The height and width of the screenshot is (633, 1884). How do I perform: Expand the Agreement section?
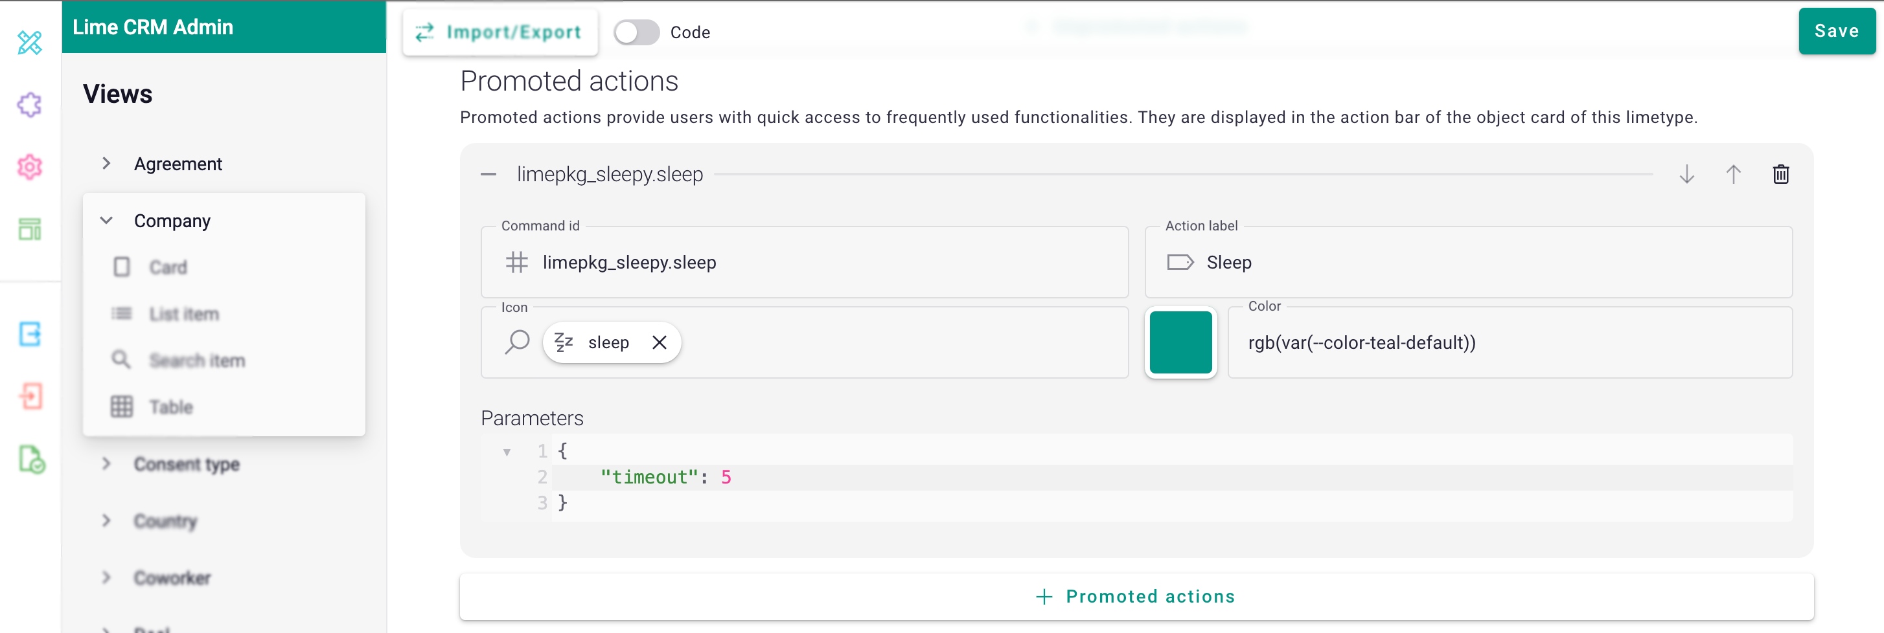[x=106, y=163]
